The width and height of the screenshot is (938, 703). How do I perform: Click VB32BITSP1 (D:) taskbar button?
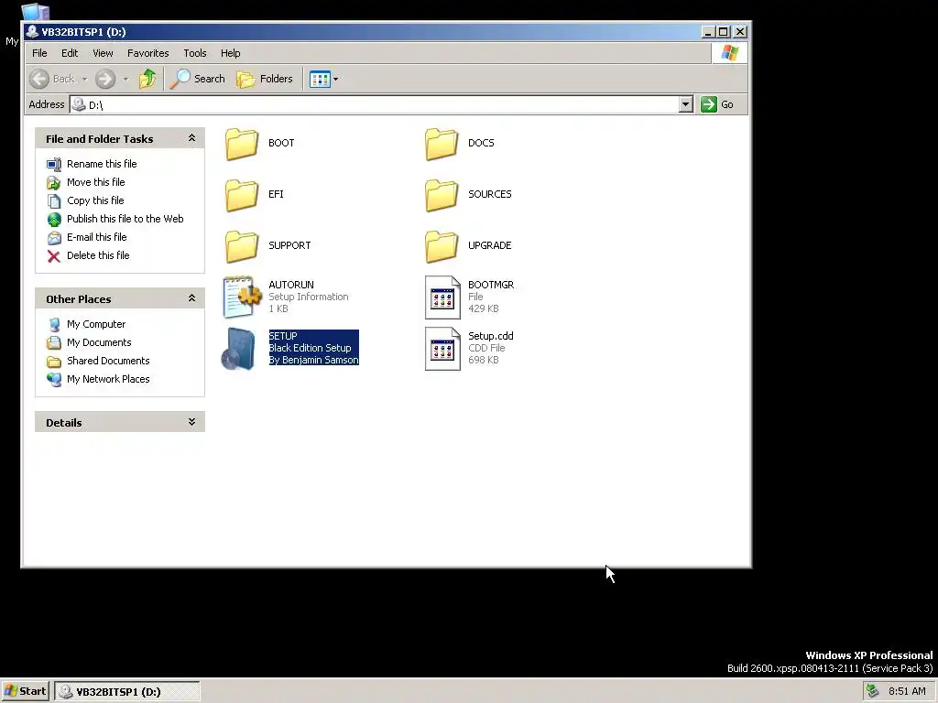(x=127, y=692)
